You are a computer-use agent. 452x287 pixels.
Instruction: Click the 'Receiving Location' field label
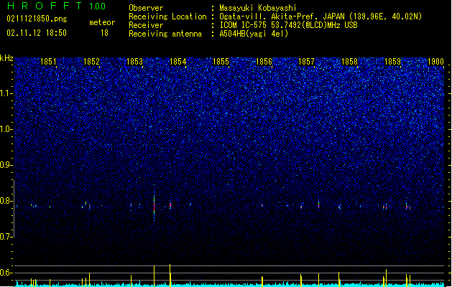click(167, 17)
